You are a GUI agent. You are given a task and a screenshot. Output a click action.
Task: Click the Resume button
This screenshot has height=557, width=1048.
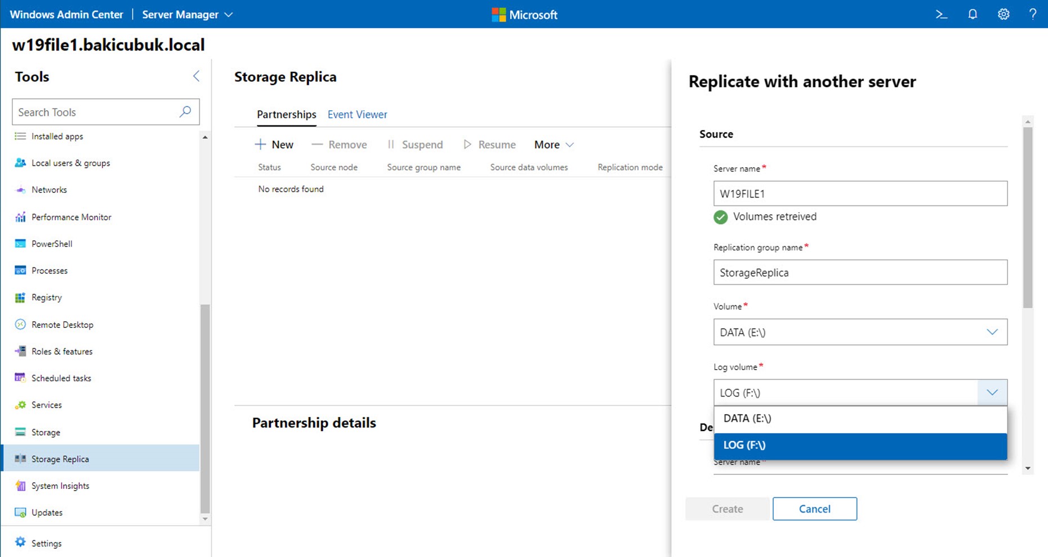pyautogui.click(x=489, y=145)
